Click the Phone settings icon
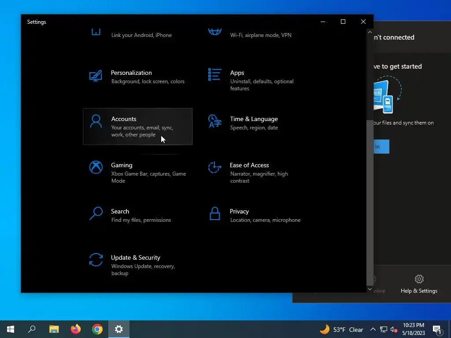Image resolution: width=451 pixels, height=338 pixels. tap(96, 32)
